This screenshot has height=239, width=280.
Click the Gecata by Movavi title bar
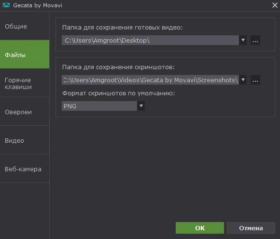[x=136, y=5]
